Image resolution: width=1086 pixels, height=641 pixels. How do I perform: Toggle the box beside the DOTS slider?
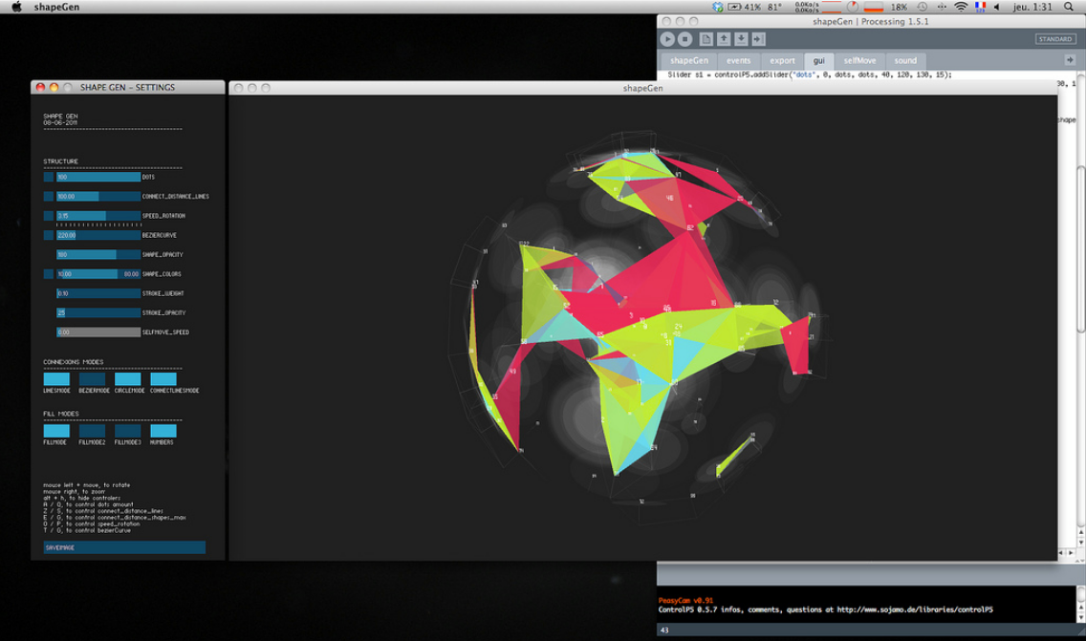click(49, 178)
